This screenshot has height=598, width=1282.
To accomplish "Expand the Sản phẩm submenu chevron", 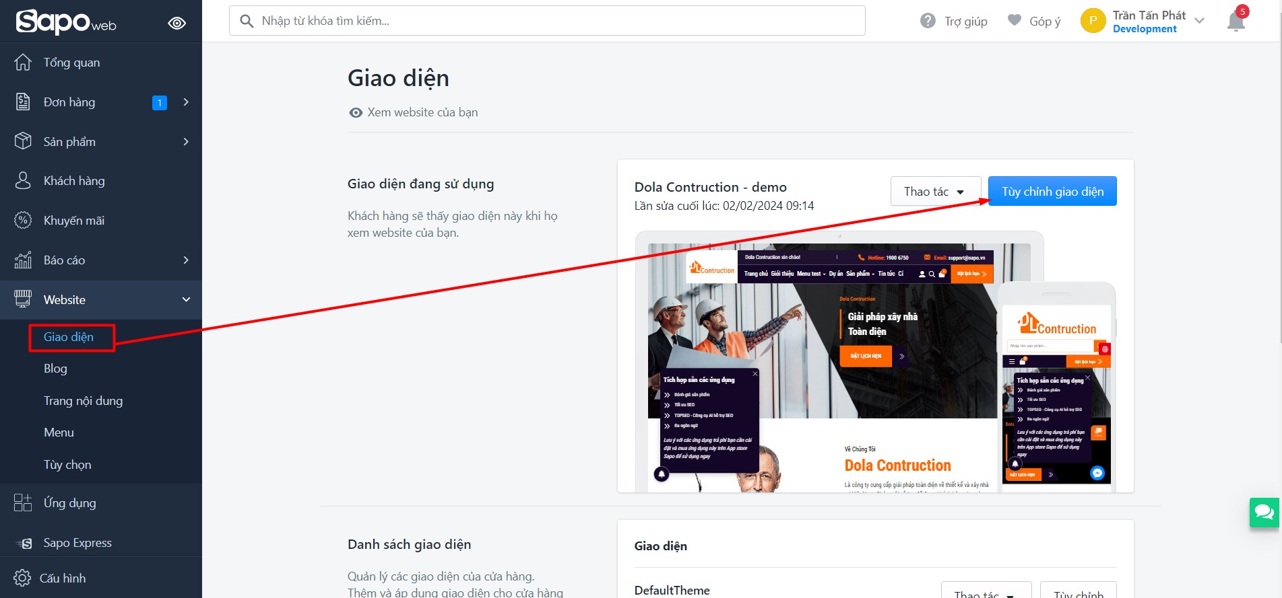I will pyautogui.click(x=186, y=141).
